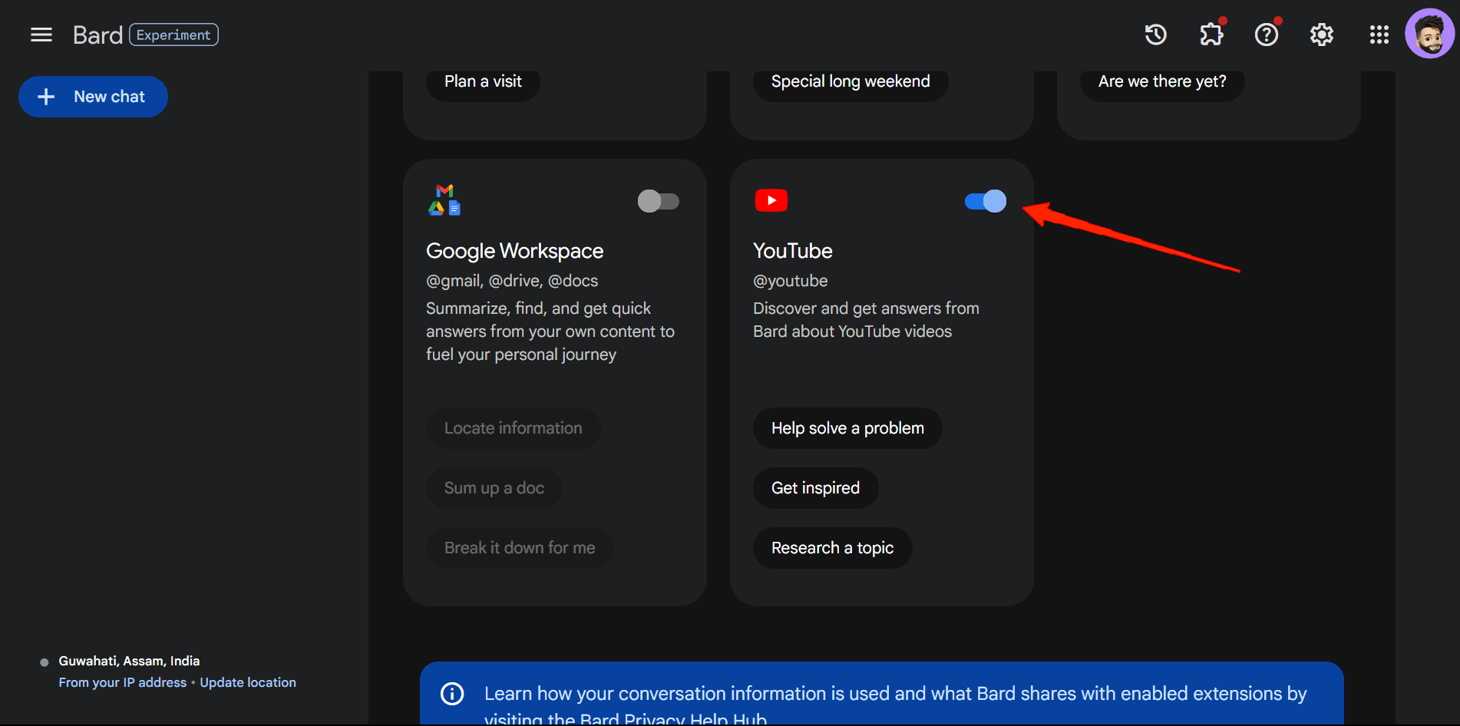Choose the Research a topic suggestion
The image size is (1460, 726).
coord(832,547)
